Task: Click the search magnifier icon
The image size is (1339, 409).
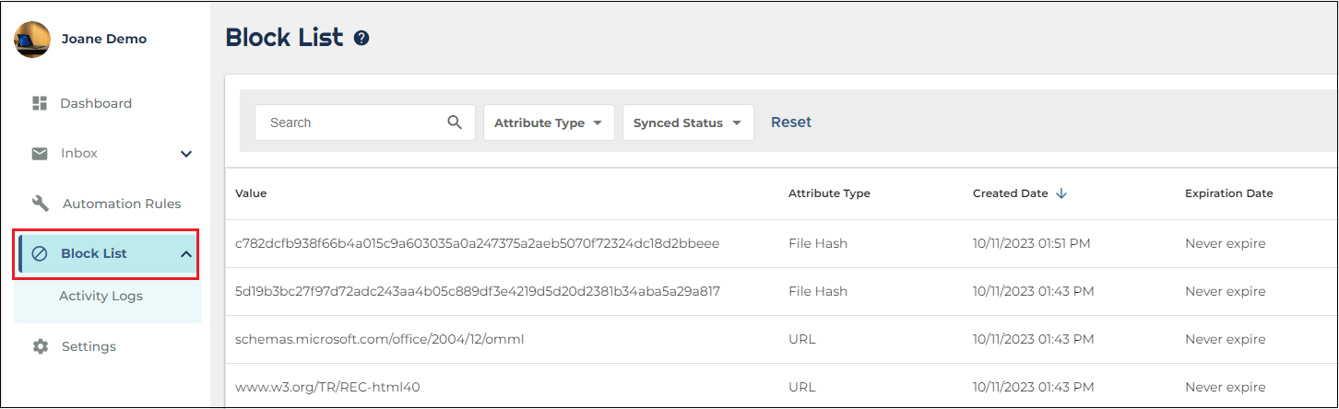Action: tap(455, 123)
